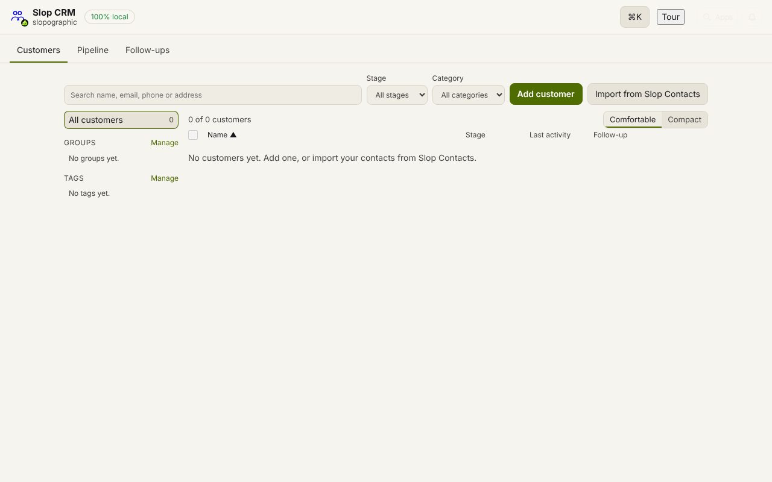Tick the select-all customers checkbox
The width and height of the screenshot is (772, 482).
point(193,135)
